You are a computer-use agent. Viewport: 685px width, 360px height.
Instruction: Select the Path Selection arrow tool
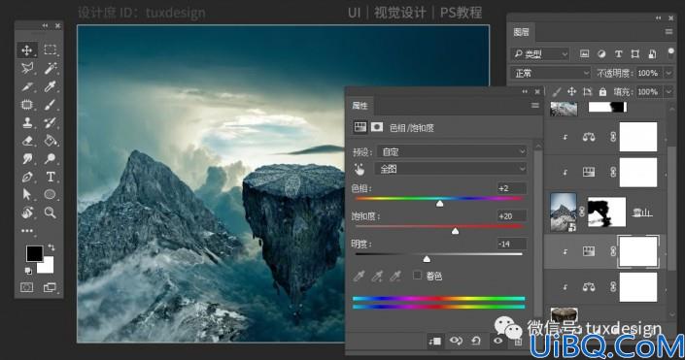click(27, 194)
